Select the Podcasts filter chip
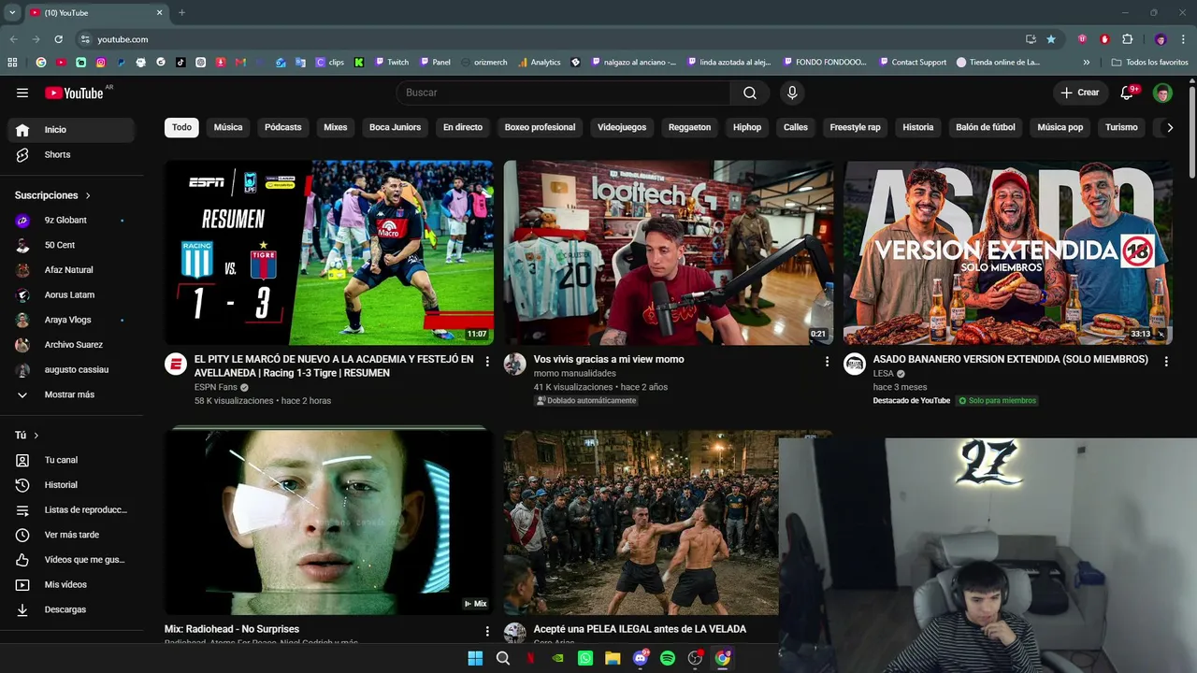Image resolution: width=1197 pixels, height=673 pixels. (282, 127)
